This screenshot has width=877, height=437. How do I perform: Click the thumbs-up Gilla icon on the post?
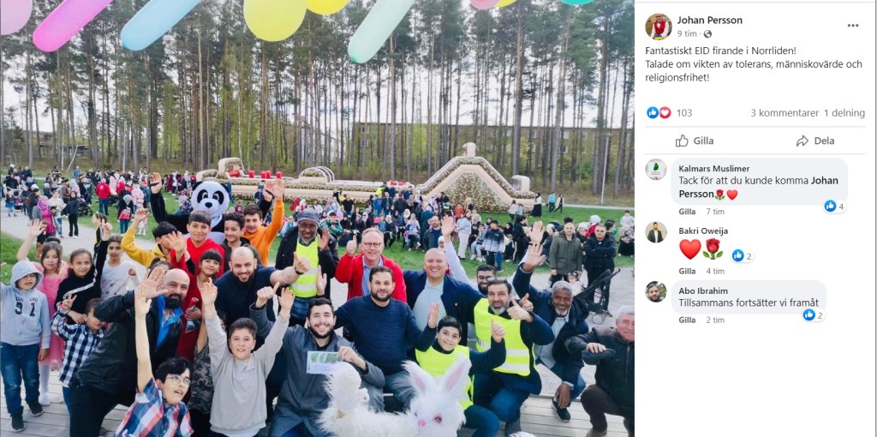[x=681, y=141]
